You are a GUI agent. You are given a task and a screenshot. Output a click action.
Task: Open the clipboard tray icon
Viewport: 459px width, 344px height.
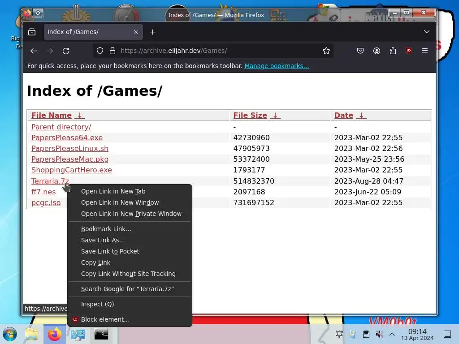coord(366,334)
